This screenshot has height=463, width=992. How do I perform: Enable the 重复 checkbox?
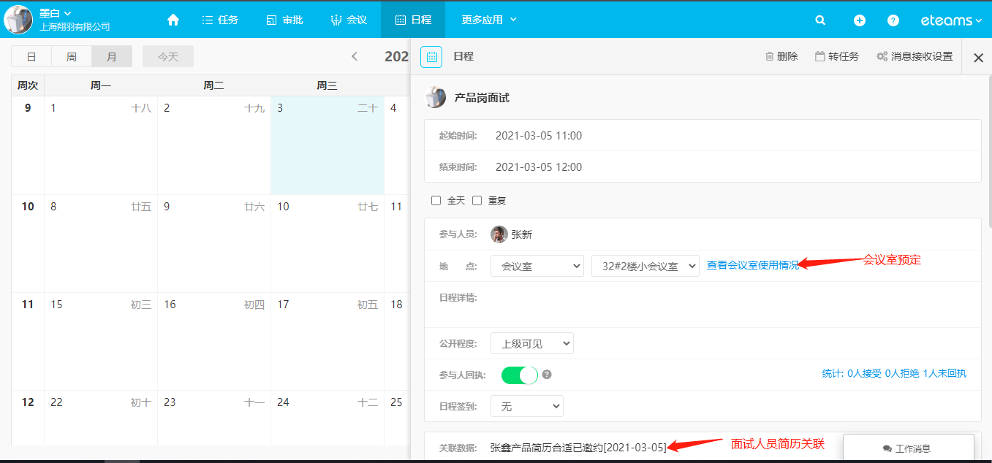click(477, 200)
